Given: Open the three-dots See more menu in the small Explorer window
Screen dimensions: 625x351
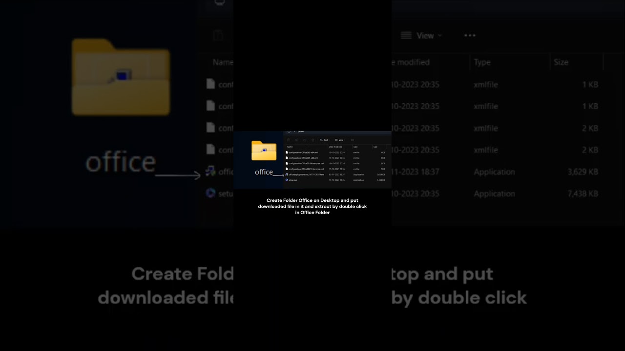Looking at the screenshot, I should (352, 140).
